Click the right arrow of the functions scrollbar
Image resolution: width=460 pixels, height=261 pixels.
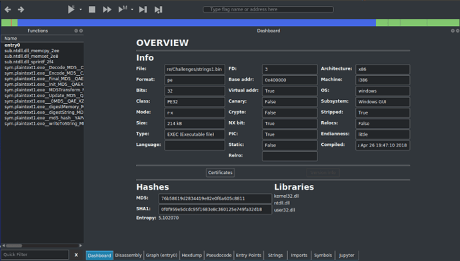click(81, 246)
